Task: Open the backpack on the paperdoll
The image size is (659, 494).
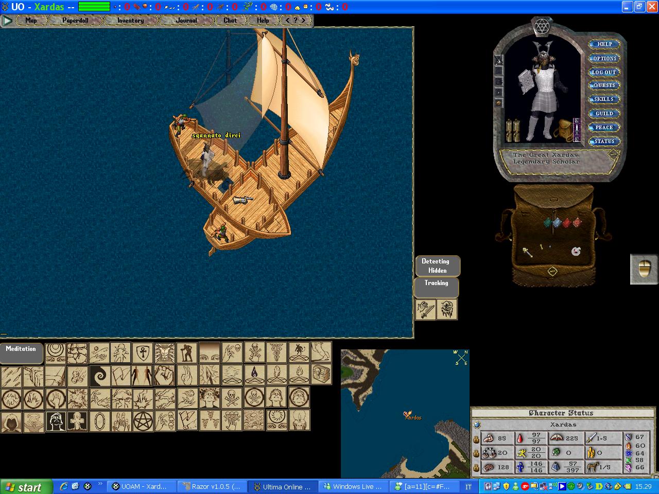Action: [565, 129]
